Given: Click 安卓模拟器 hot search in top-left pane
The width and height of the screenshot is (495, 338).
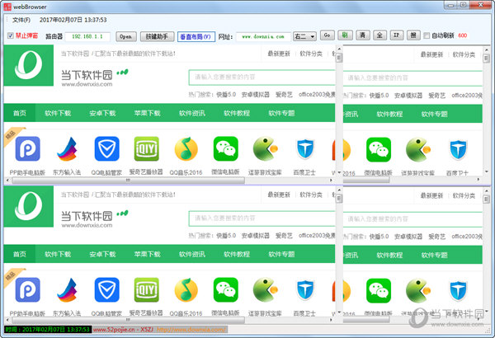Looking at the screenshot, I should point(256,94).
